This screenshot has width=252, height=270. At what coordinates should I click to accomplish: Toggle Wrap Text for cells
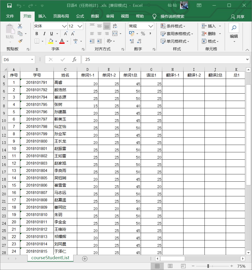(x=115, y=26)
